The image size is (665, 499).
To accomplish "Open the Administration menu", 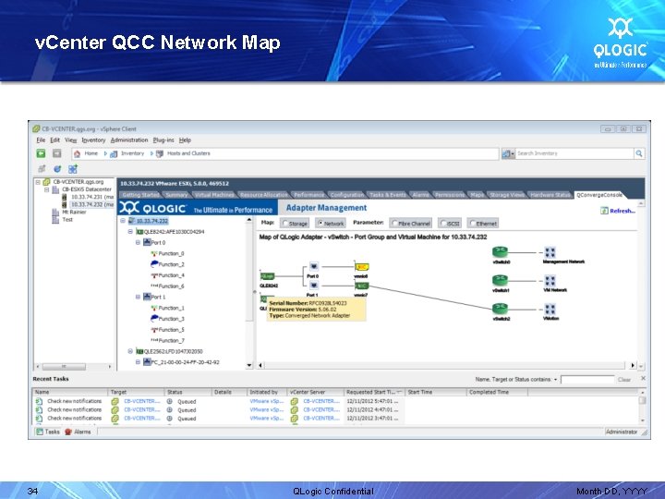I will point(129,140).
